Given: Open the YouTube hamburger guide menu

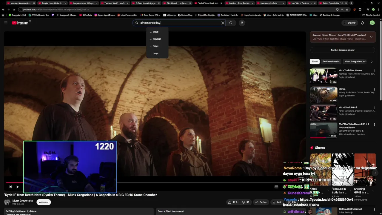Looking at the screenshot, I should [x=6, y=23].
